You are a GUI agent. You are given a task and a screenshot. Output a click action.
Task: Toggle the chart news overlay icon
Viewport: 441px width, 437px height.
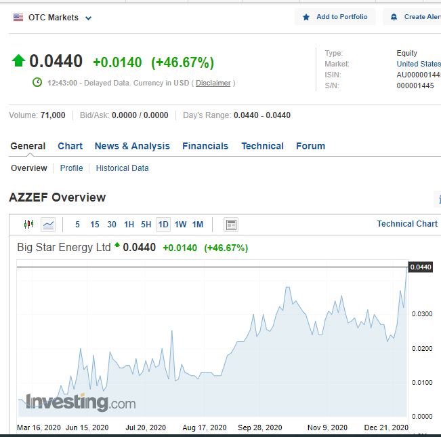pos(231,225)
